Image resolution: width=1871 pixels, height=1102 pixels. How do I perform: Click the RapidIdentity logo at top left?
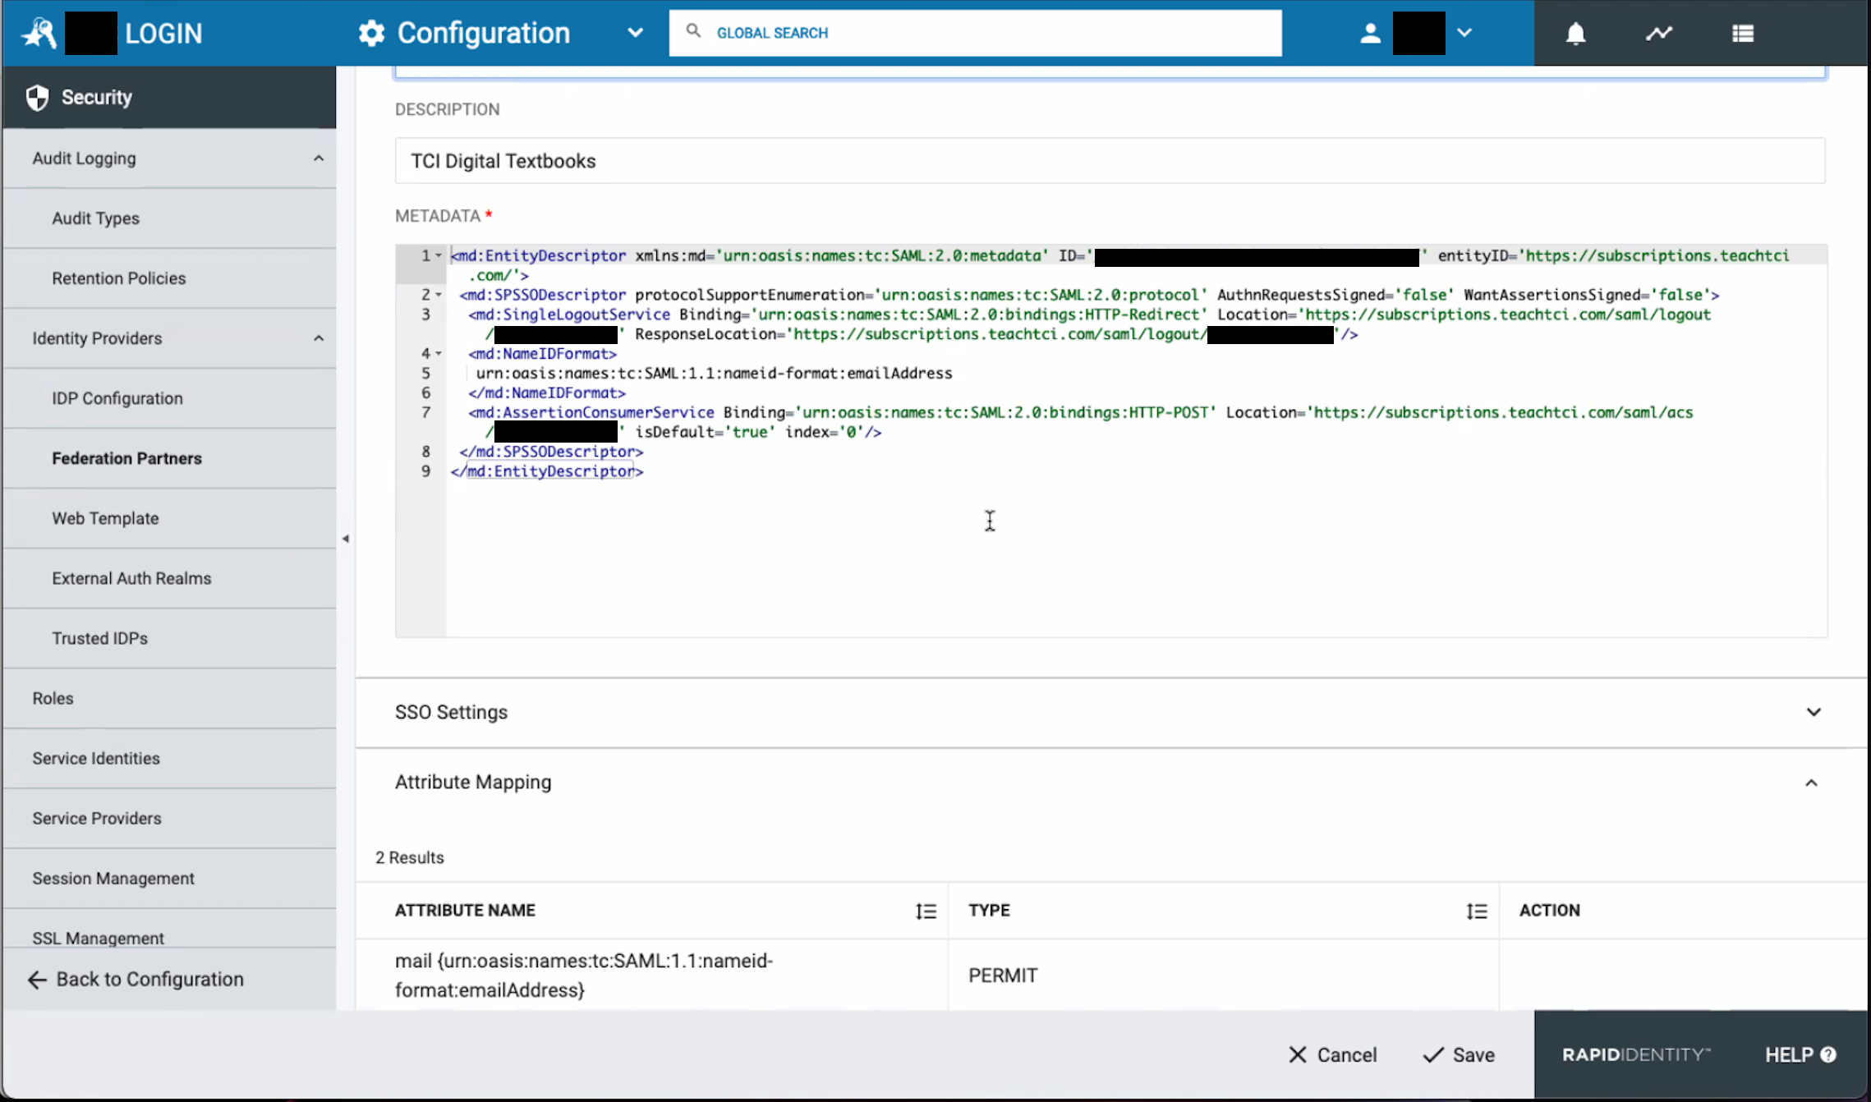[38, 33]
